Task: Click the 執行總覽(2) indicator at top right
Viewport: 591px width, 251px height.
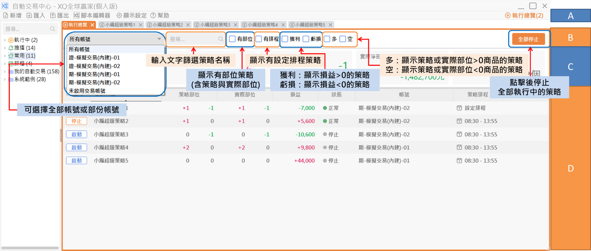Action: pos(524,15)
